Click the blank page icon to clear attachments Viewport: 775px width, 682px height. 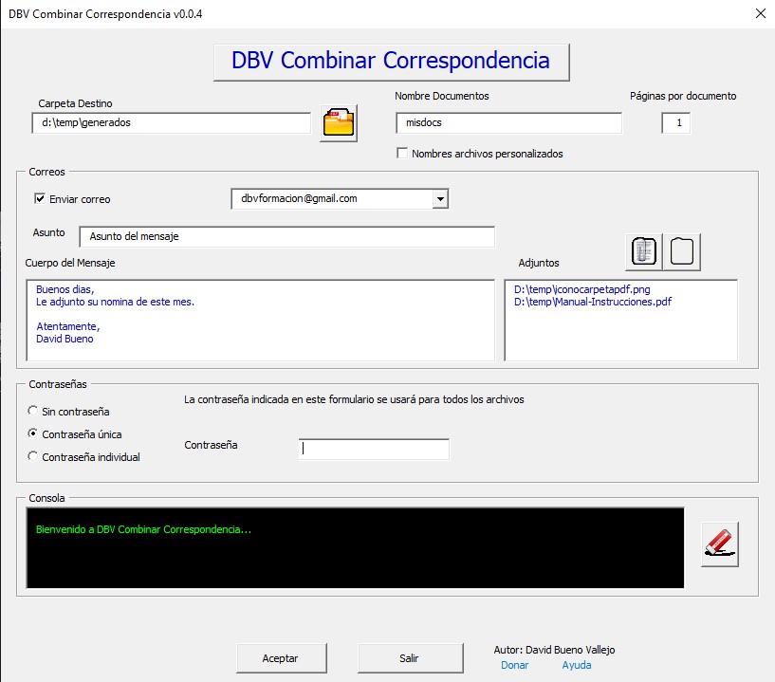coord(682,251)
